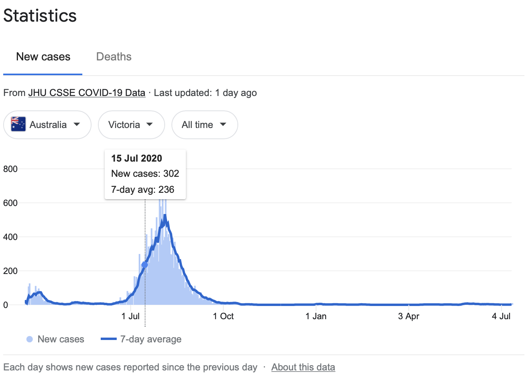Open the About this data link
Viewport: 526px width, 376px height.
303,367
